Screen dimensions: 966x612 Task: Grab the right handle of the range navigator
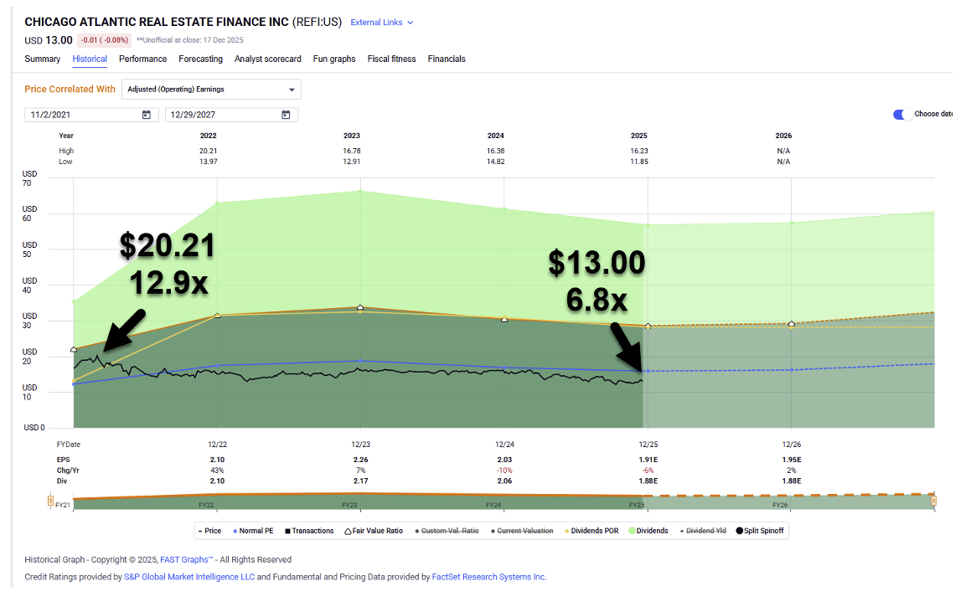point(933,501)
